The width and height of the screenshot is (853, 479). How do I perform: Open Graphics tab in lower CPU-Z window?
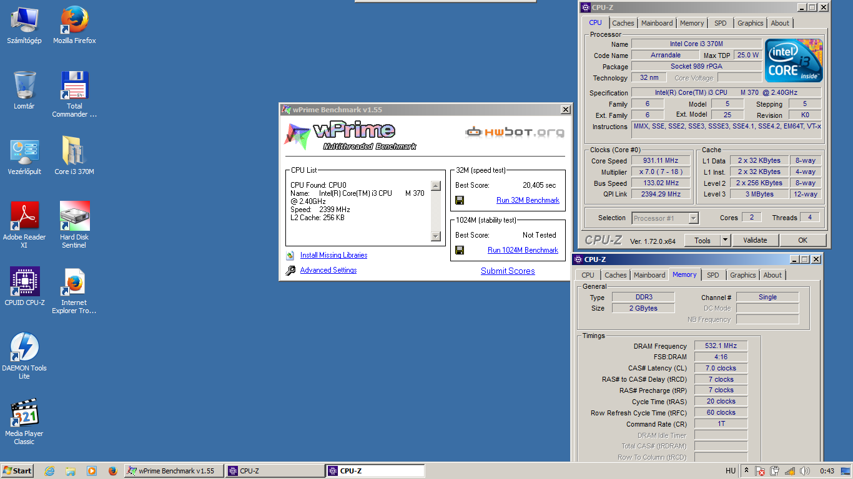point(742,275)
